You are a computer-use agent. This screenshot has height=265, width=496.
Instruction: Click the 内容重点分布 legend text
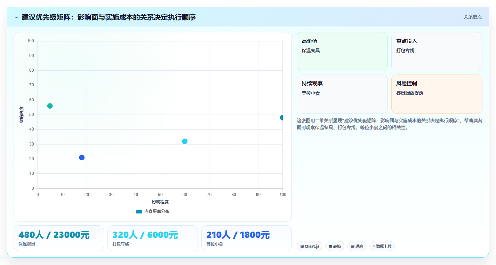coord(157,211)
